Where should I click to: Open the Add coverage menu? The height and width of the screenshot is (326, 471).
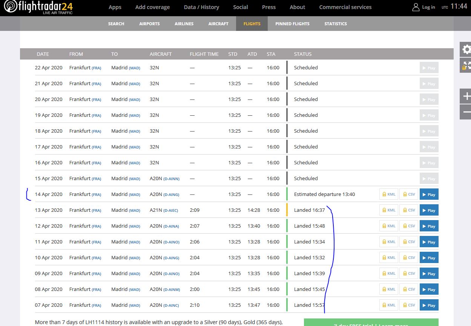click(153, 7)
